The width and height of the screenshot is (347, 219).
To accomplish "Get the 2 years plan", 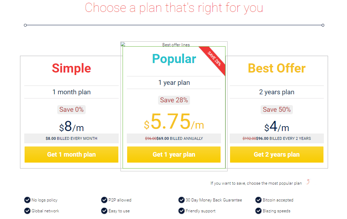I will coord(277,155).
